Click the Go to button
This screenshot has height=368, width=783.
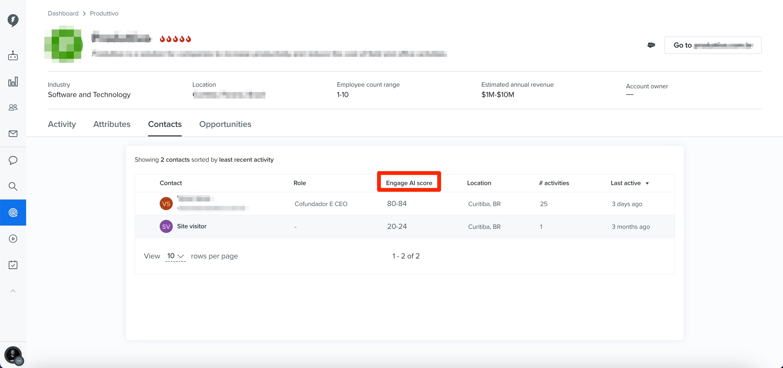point(713,45)
